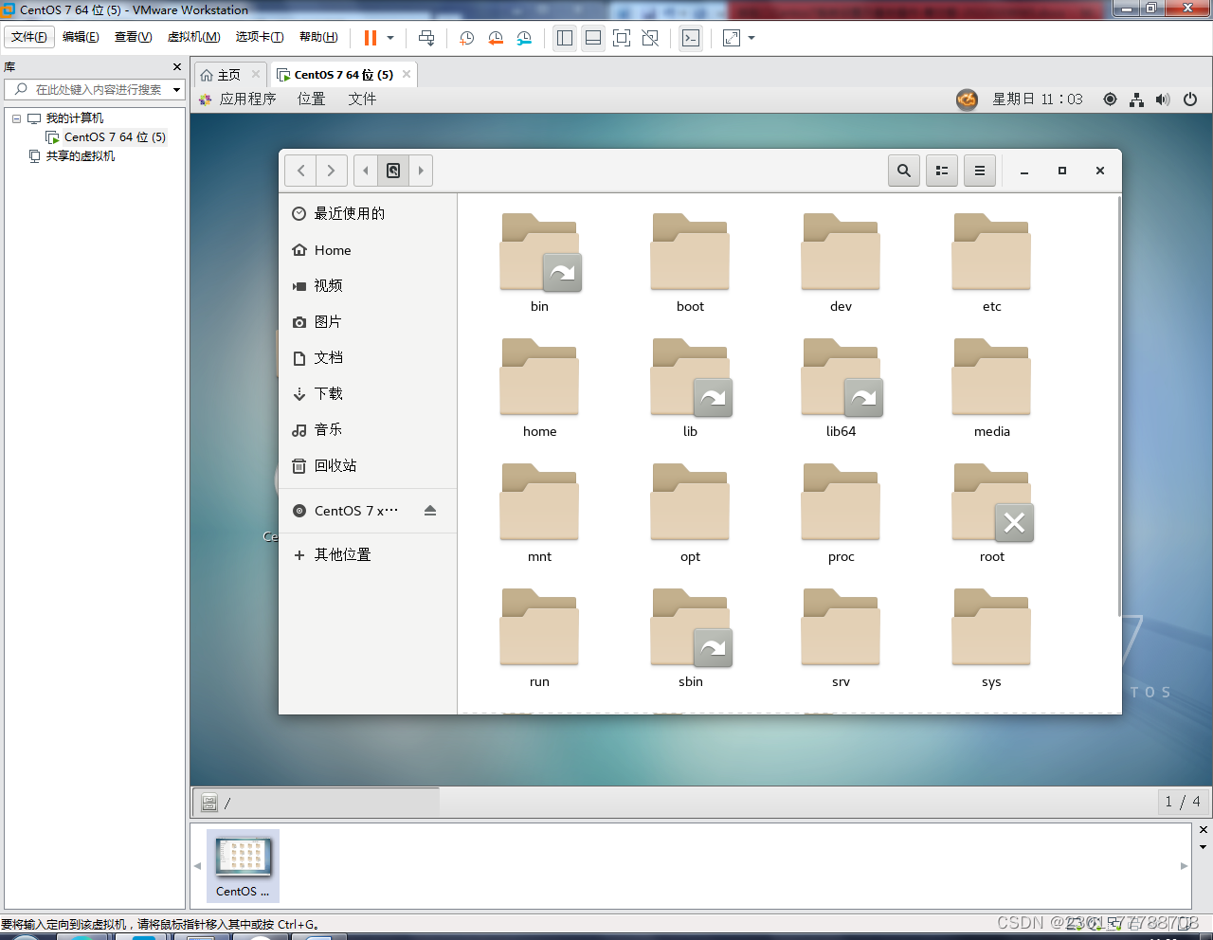Take a snapshot with the clock icon

467,38
